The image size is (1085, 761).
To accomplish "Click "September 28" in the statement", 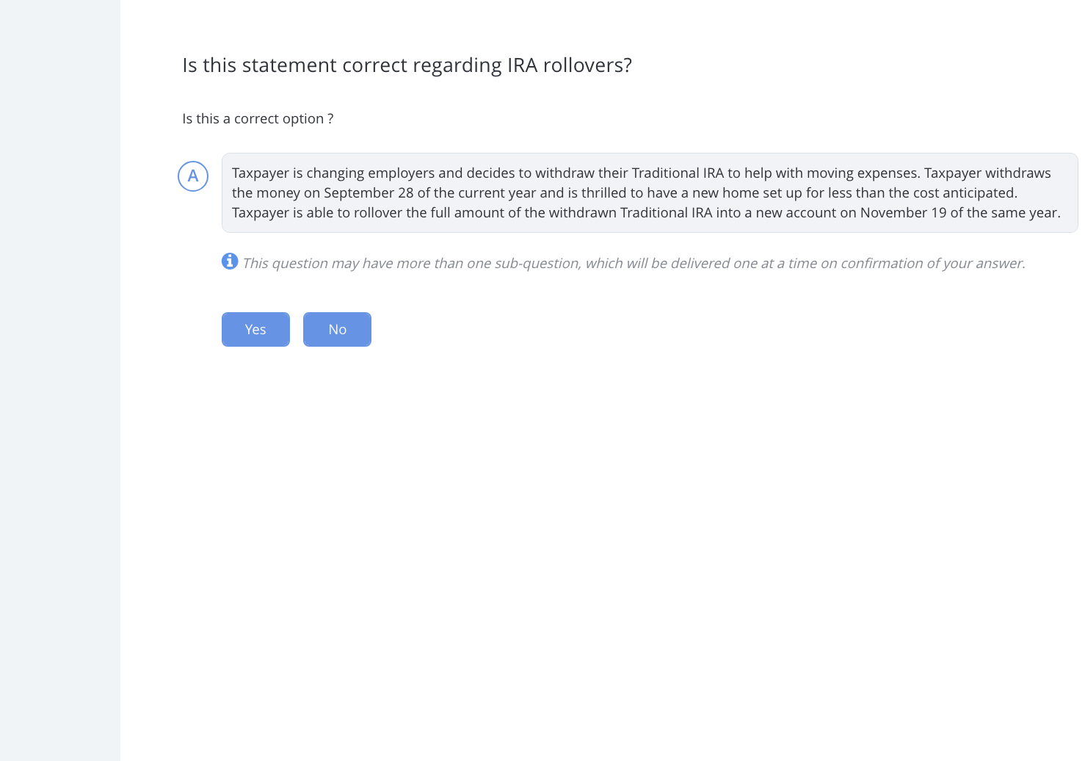I will coord(369,193).
